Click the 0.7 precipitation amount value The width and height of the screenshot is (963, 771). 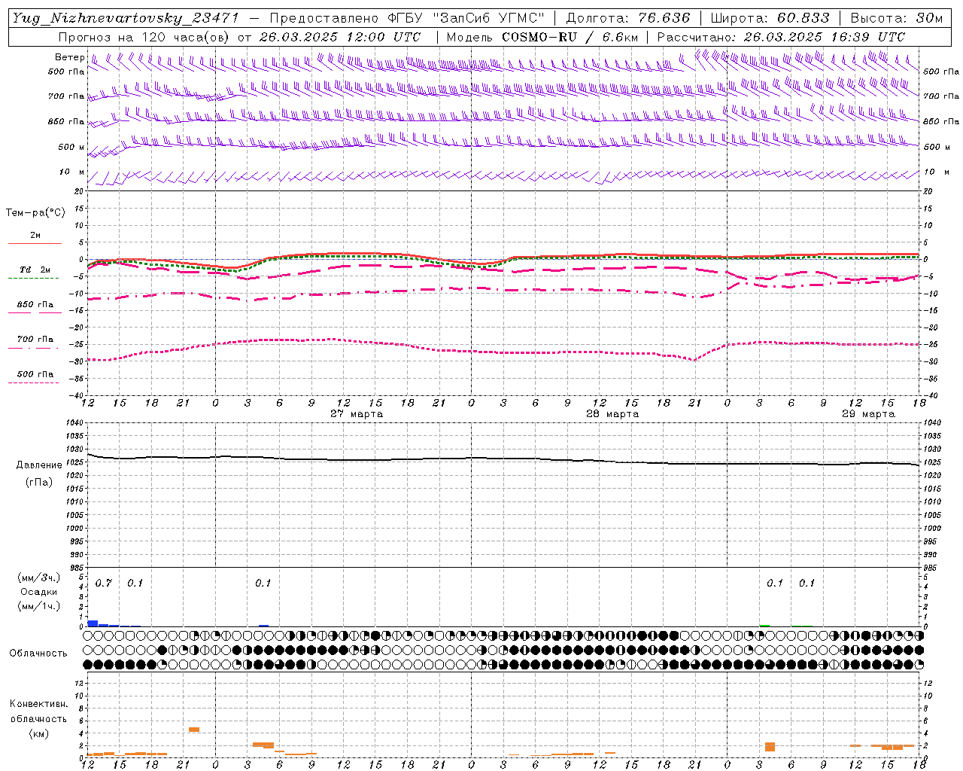[103, 584]
